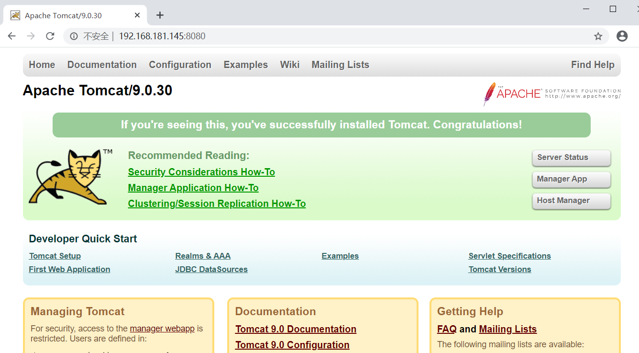
Task: Open the Home navigation item
Action: 42,65
